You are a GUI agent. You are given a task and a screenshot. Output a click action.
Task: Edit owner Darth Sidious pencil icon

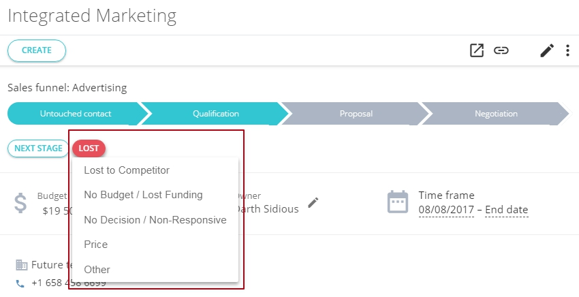[x=313, y=202]
